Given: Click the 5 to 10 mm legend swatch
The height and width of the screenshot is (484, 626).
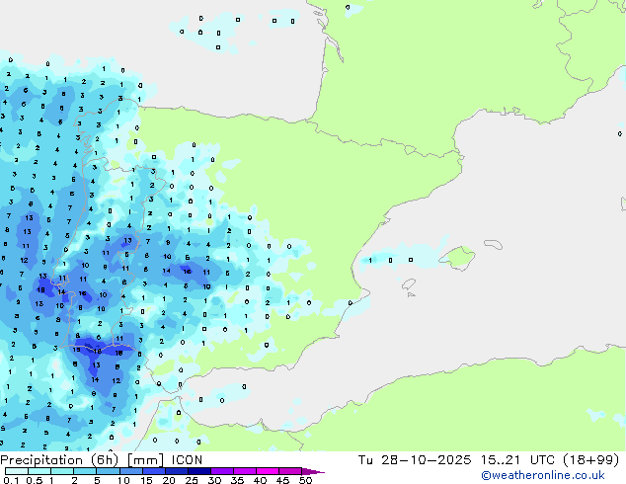Looking at the screenshot, I should pyautogui.click(x=108, y=471).
